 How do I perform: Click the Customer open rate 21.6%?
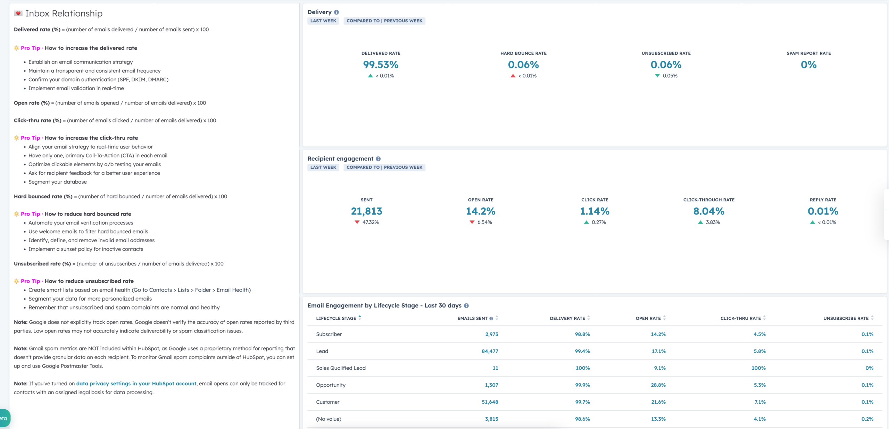(x=658, y=402)
